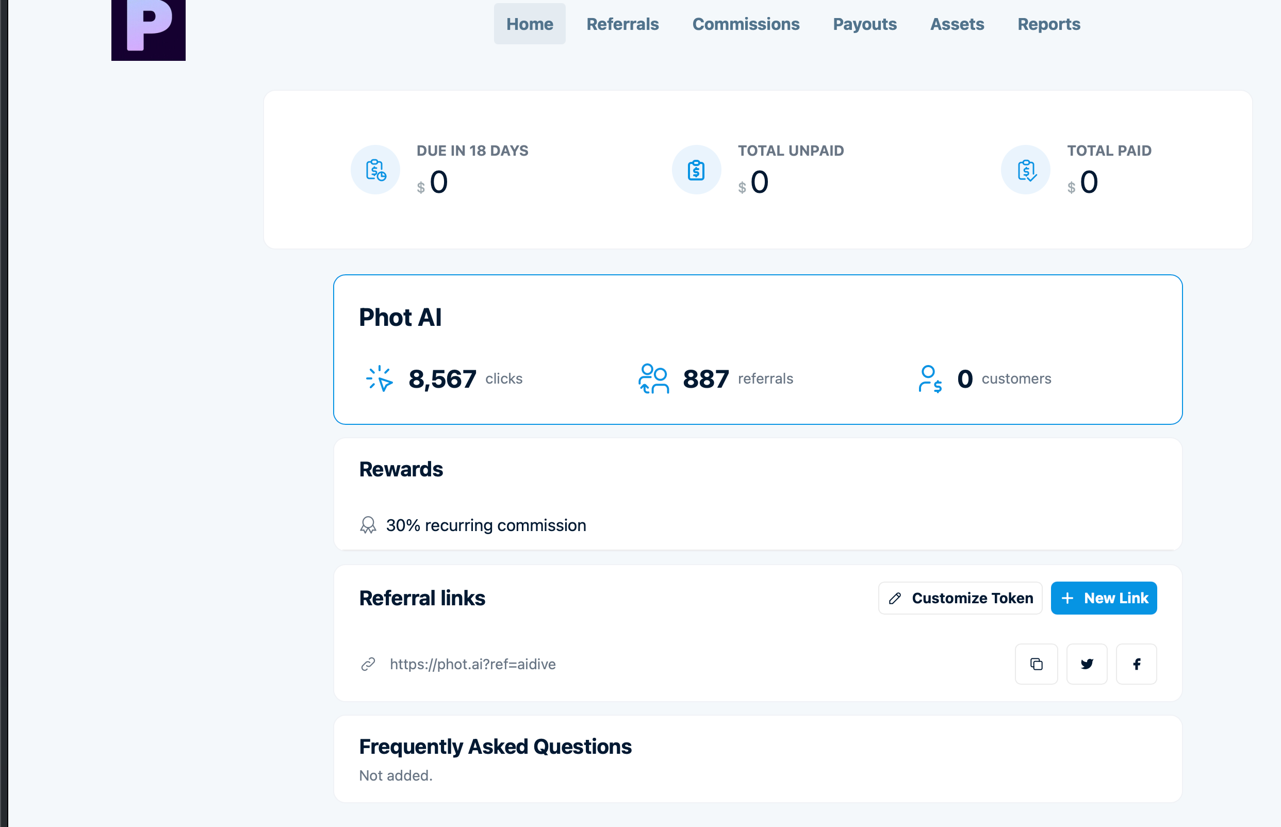Click the Not added. text
Screen dimensions: 1281x827
coord(396,776)
